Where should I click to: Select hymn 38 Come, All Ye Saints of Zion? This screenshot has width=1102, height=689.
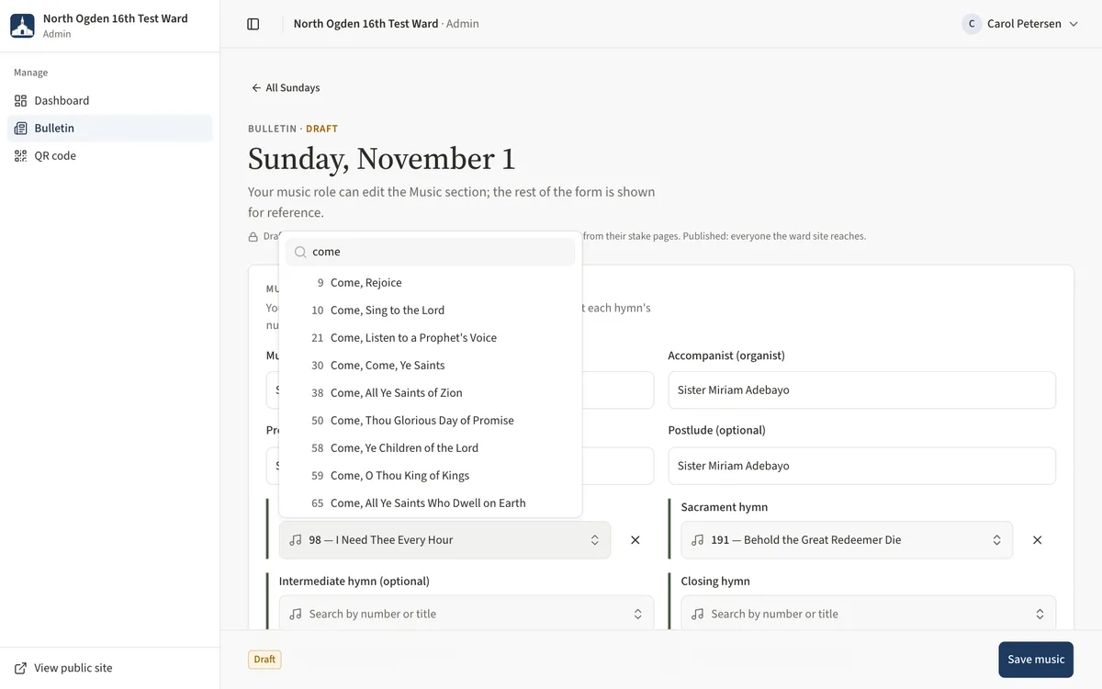point(431,392)
